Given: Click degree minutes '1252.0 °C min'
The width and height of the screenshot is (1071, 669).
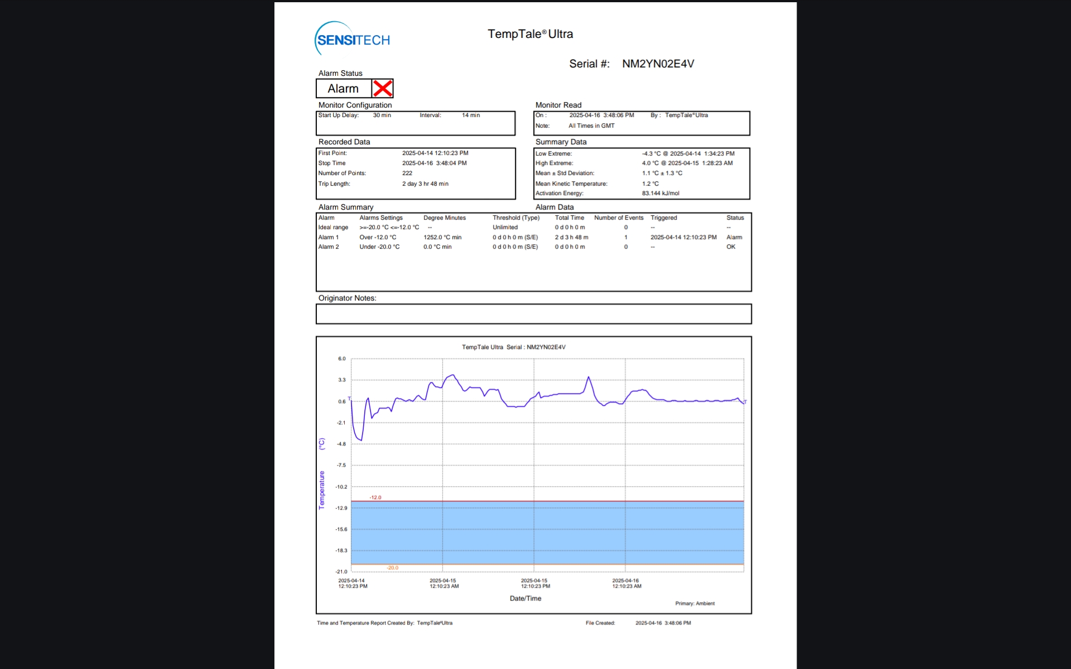Looking at the screenshot, I should (x=442, y=237).
